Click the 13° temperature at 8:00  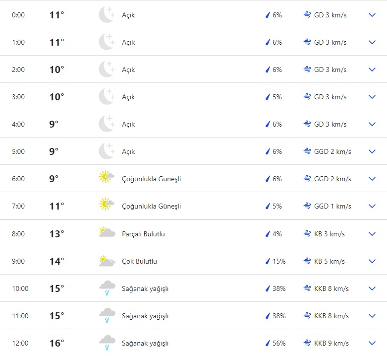pos(56,234)
